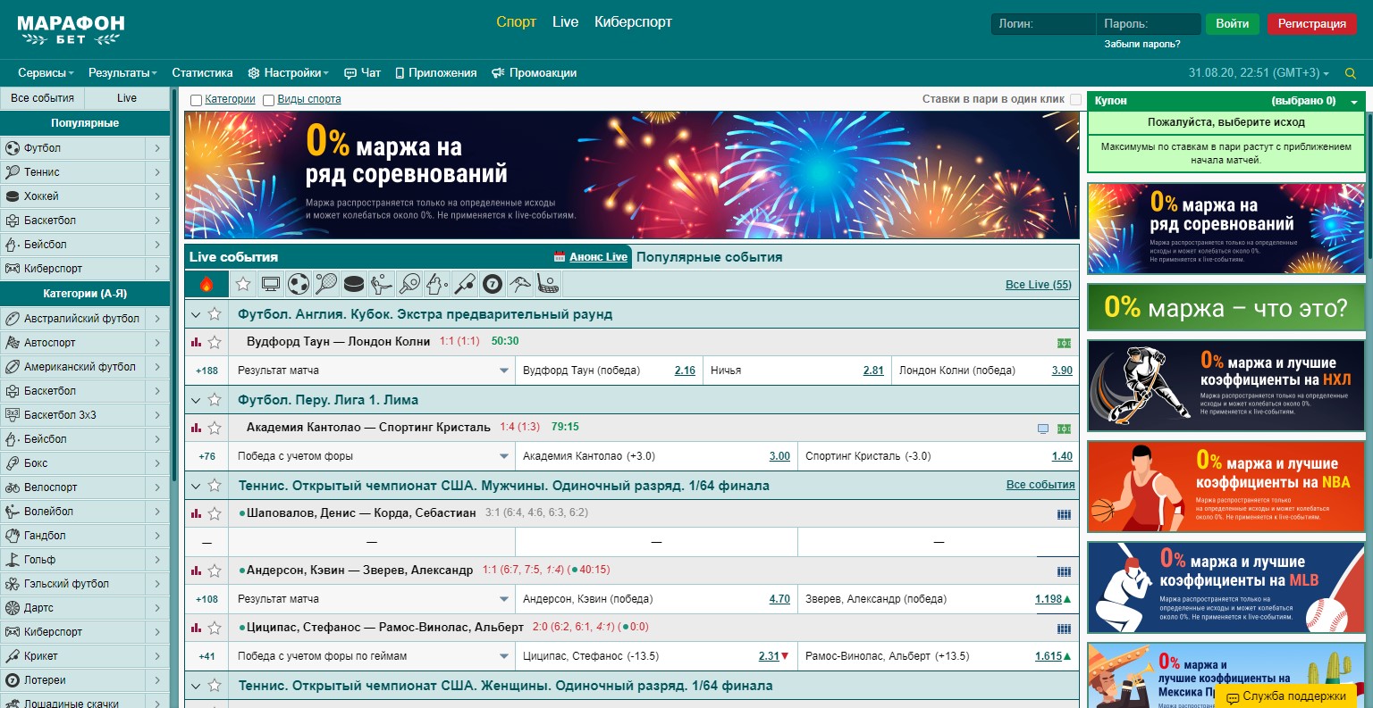The height and width of the screenshot is (708, 1373).
Task: Focus the Логин input field
Action: 1043,24
